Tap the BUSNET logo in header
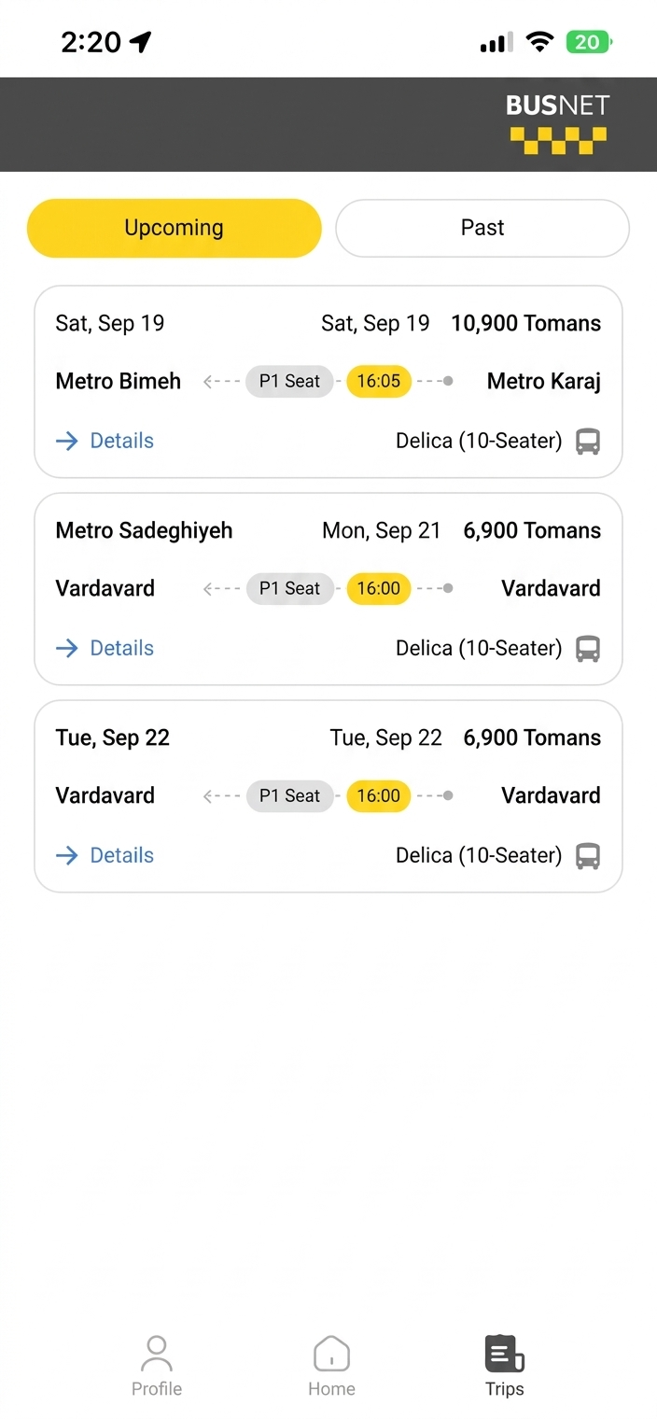 tap(557, 123)
